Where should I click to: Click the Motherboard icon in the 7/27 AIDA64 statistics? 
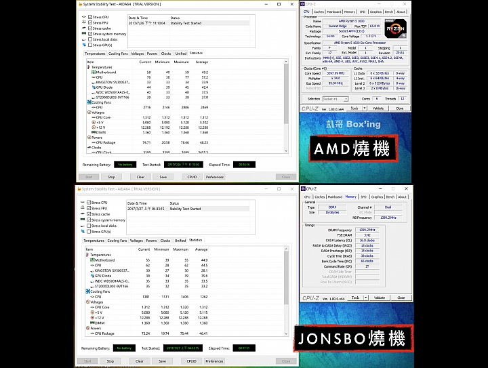[92, 260]
